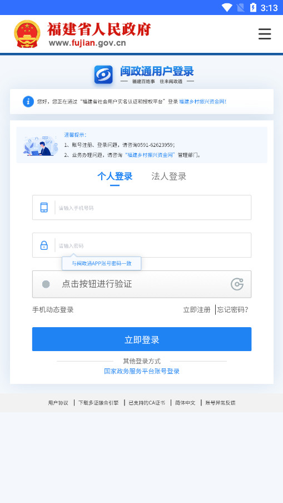The width and height of the screenshot is (283, 503).
Task: Click the blue info circle icon
Action: point(28,101)
